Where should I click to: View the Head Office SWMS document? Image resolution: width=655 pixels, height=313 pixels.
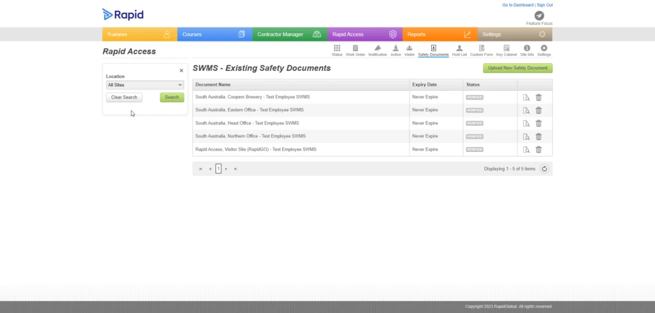tap(526, 123)
